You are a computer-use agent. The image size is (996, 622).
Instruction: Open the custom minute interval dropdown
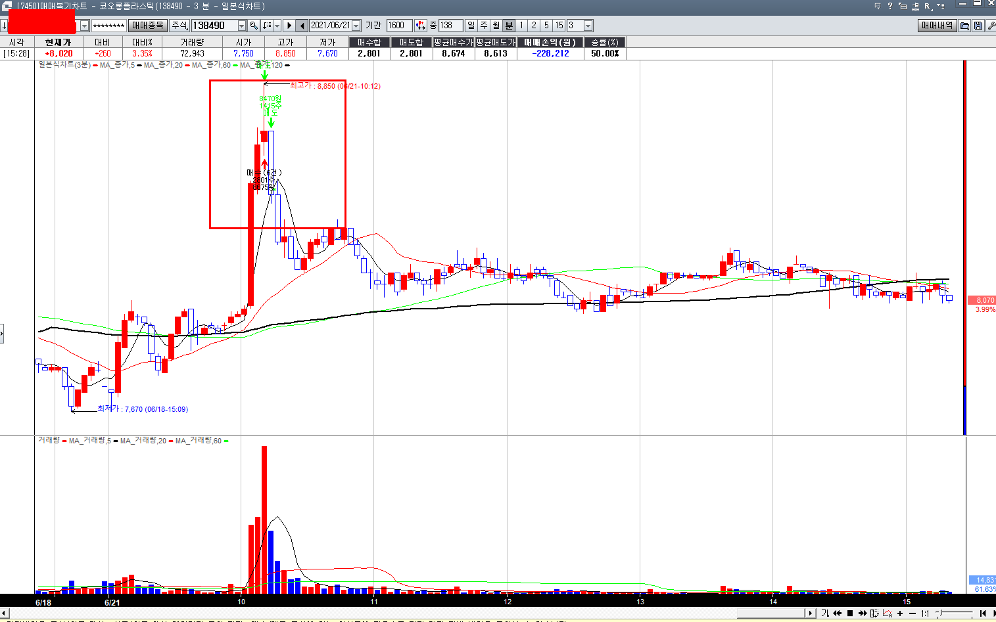(588, 26)
